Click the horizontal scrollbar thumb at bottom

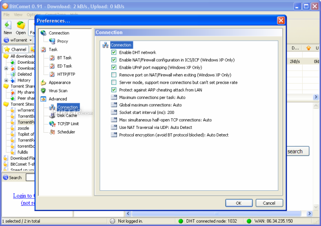[x=216, y=213]
